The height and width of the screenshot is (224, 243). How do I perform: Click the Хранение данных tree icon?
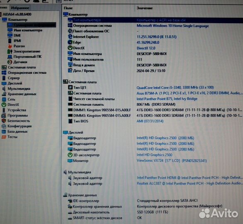pyautogui.click(x=4, y=94)
